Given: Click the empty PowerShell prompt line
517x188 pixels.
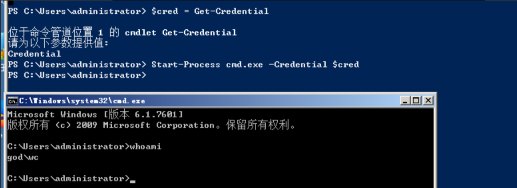Looking at the screenshot, I should 76,75.
